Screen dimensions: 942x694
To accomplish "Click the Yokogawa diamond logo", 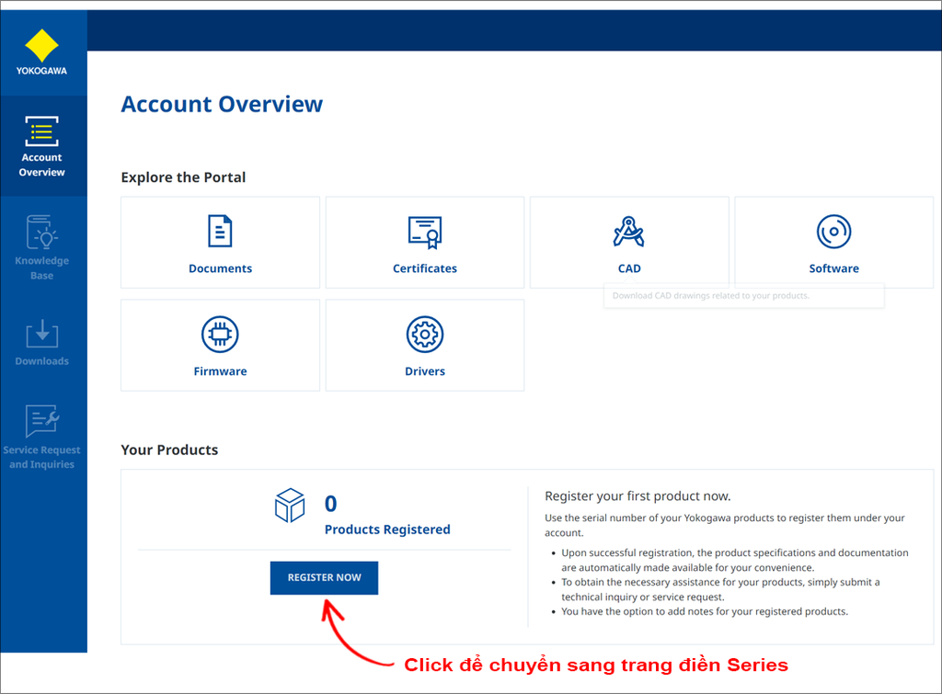I will [x=42, y=48].
